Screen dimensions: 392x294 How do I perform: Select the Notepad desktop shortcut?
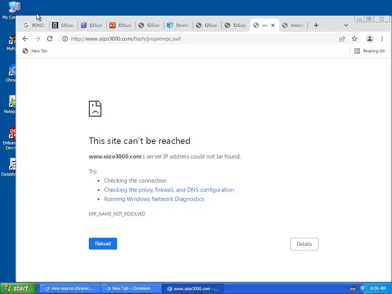coord(9,105)
